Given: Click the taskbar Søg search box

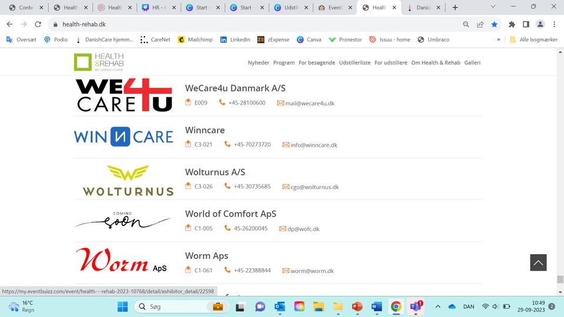Looking at the screenshot, I should [x=182, y=306].
